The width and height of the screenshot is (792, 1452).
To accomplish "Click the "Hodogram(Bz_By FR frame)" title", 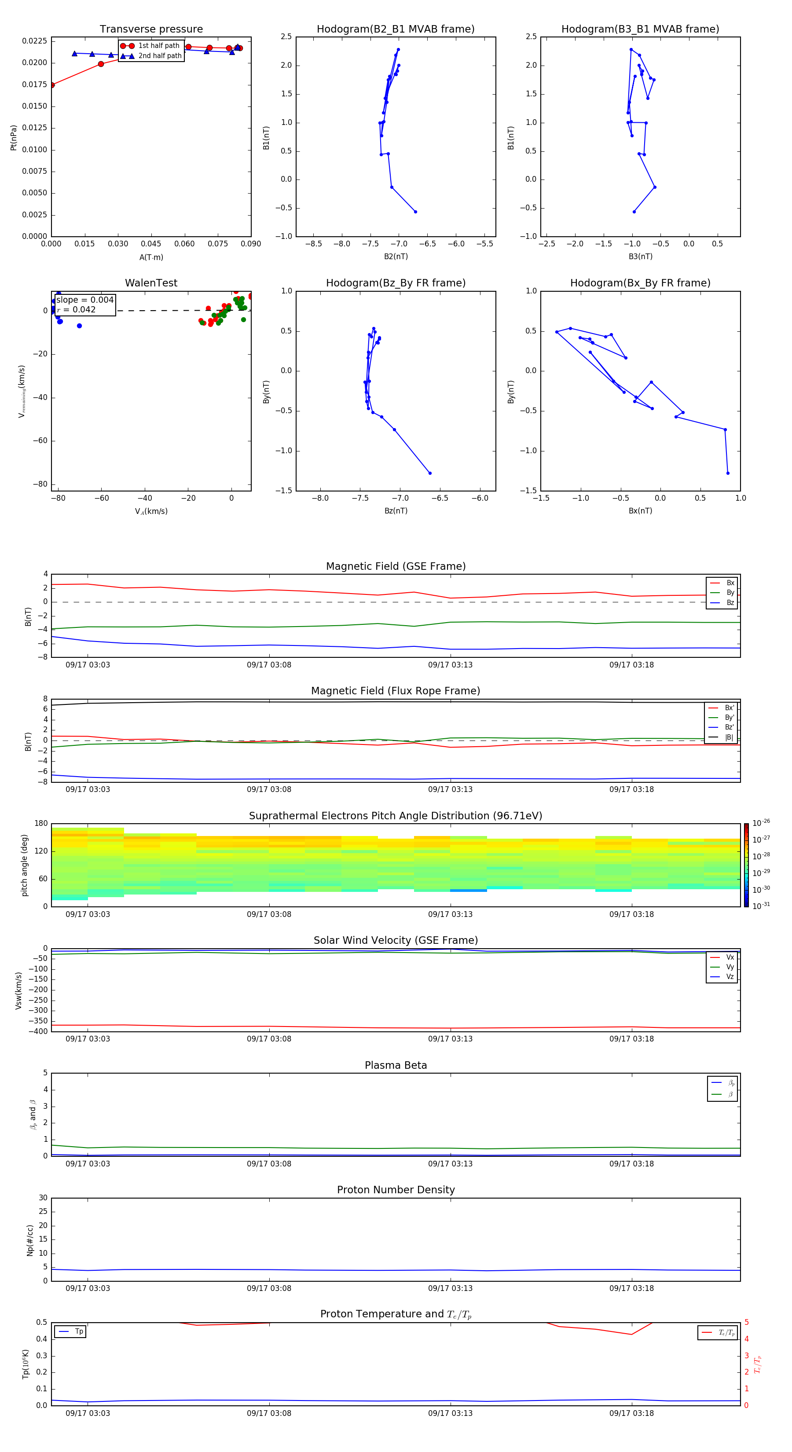I will 396,283.
